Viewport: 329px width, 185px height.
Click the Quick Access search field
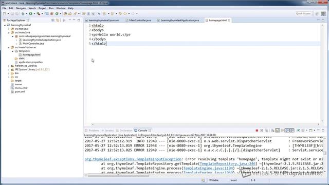point(303,14)
